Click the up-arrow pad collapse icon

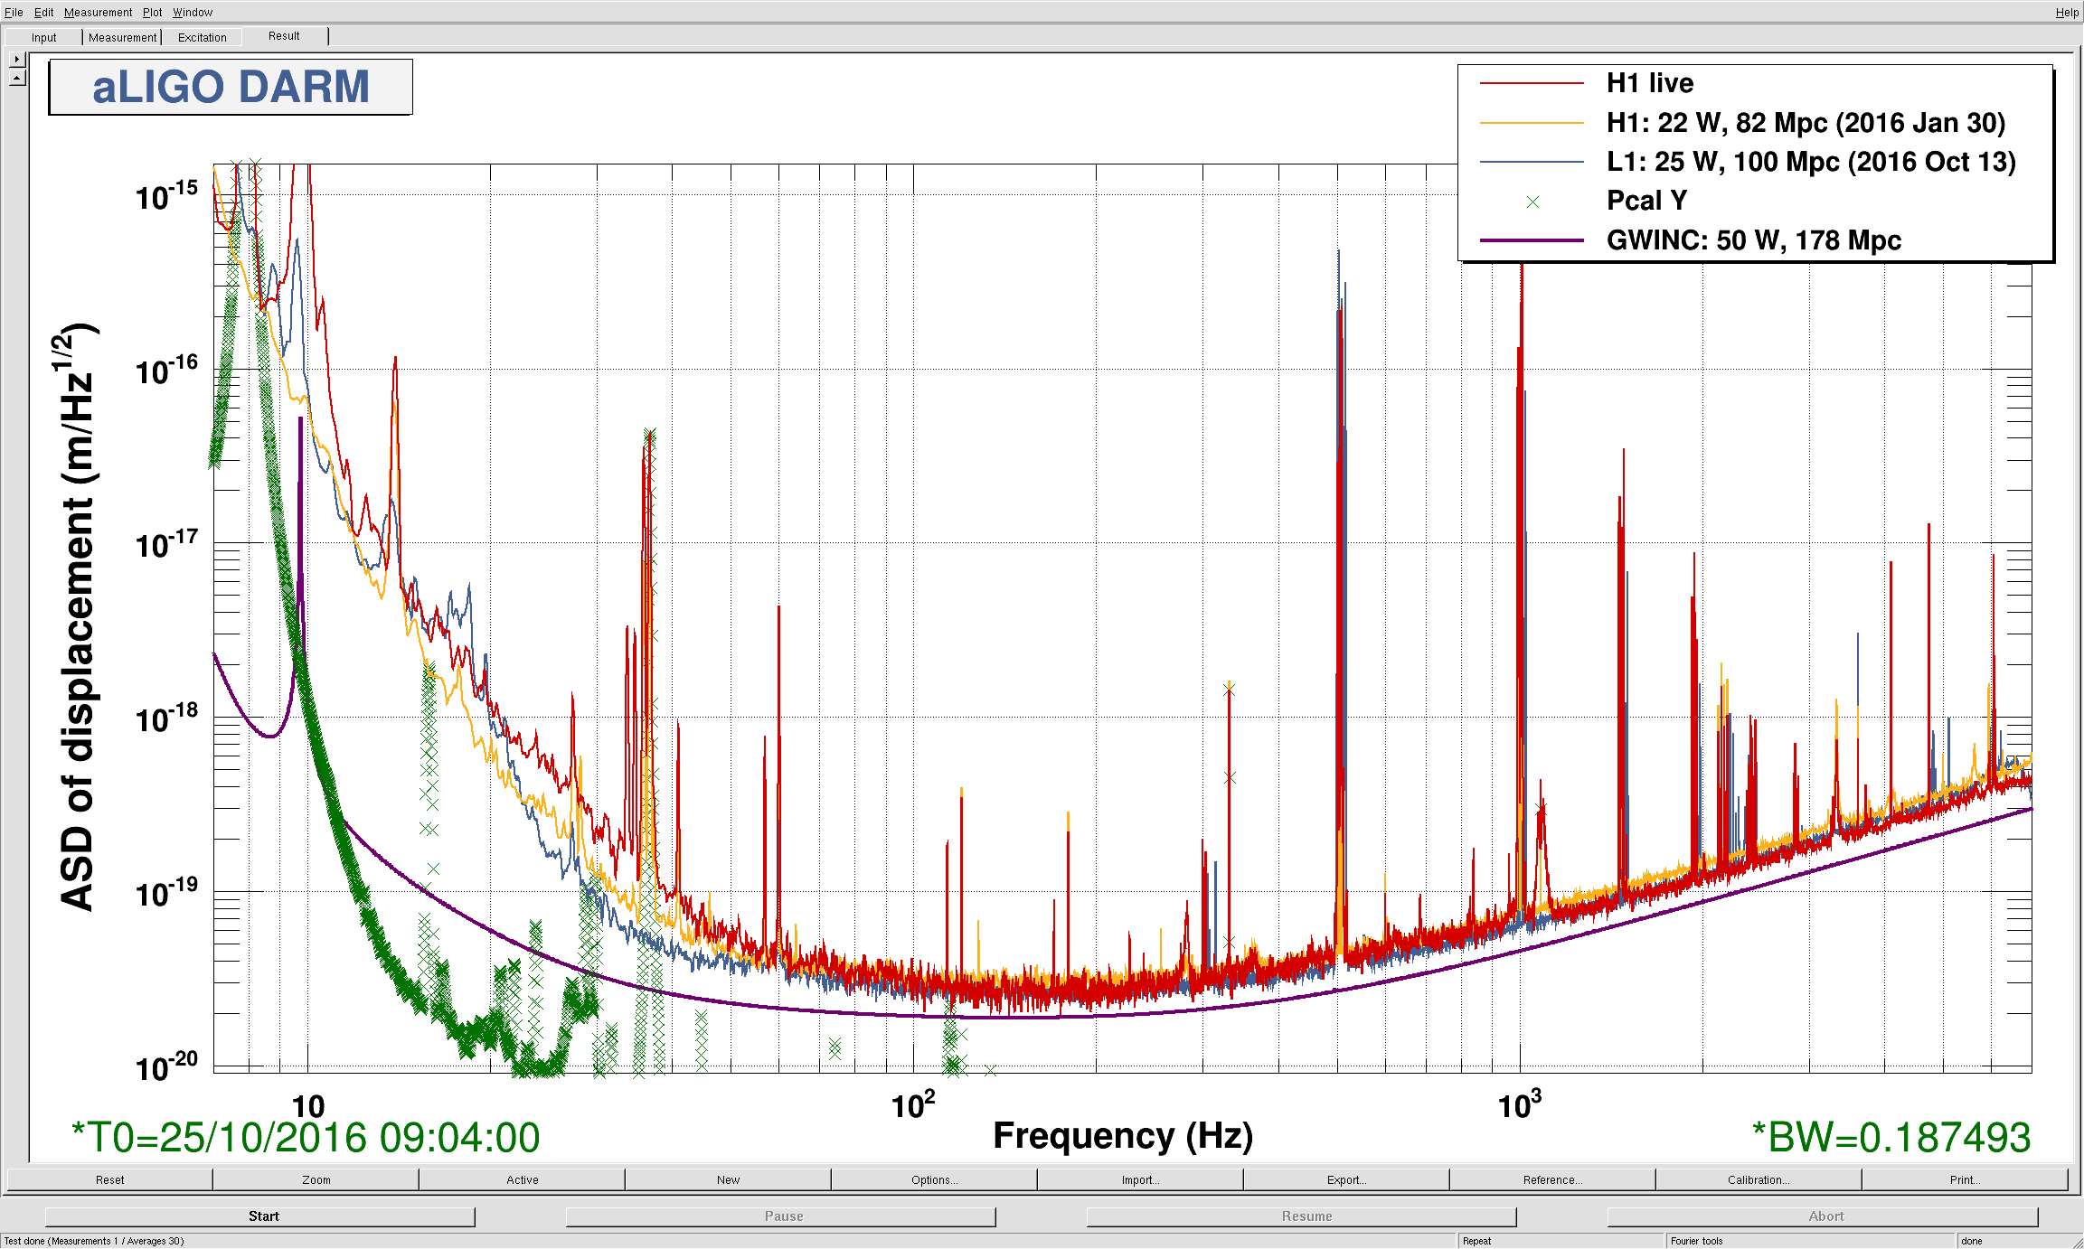click(16, 78)
